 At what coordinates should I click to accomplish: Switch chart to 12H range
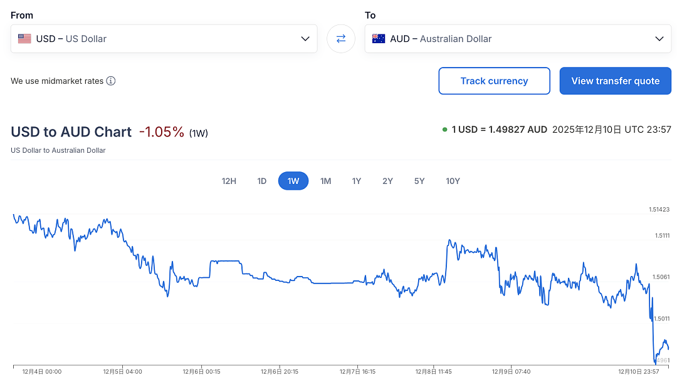tap(229, 181)
